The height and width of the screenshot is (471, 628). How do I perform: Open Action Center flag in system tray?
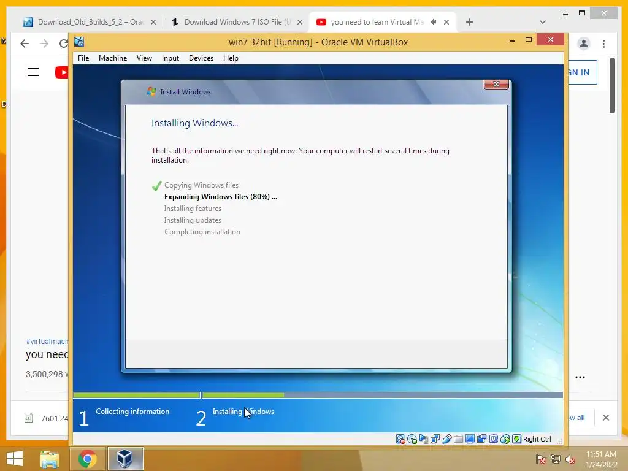point(541,459)
